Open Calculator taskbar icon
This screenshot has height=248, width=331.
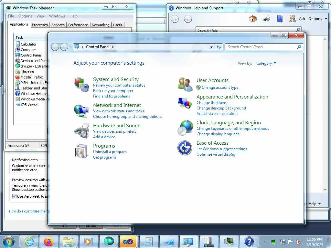click(149, 242)
